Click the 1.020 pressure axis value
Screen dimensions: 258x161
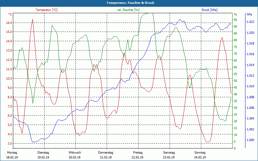click(x=250, y=33)
